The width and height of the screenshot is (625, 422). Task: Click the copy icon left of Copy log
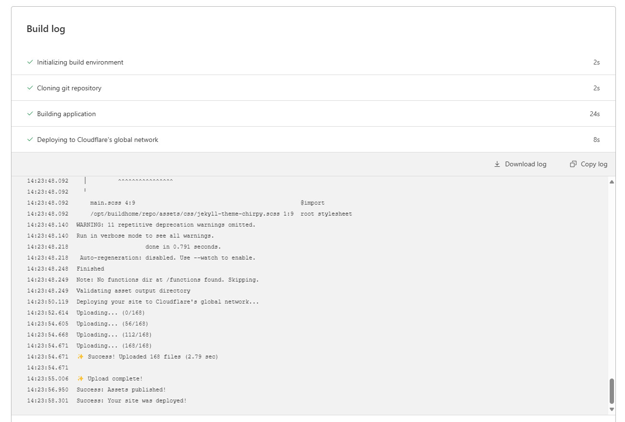[x=573, y=164]
